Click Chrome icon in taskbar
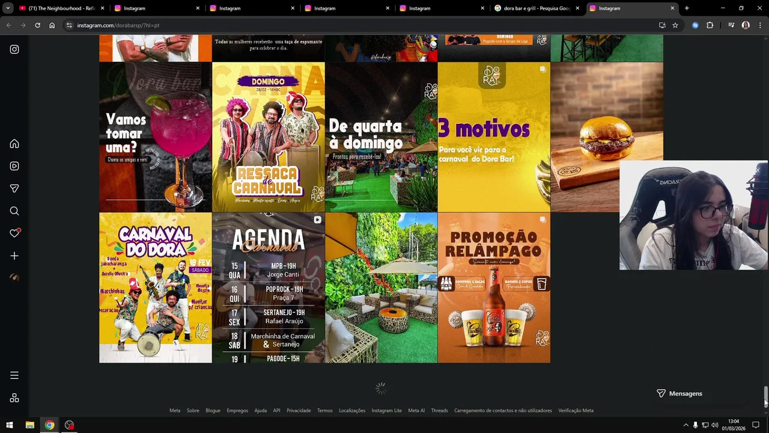 click(49, 425)
